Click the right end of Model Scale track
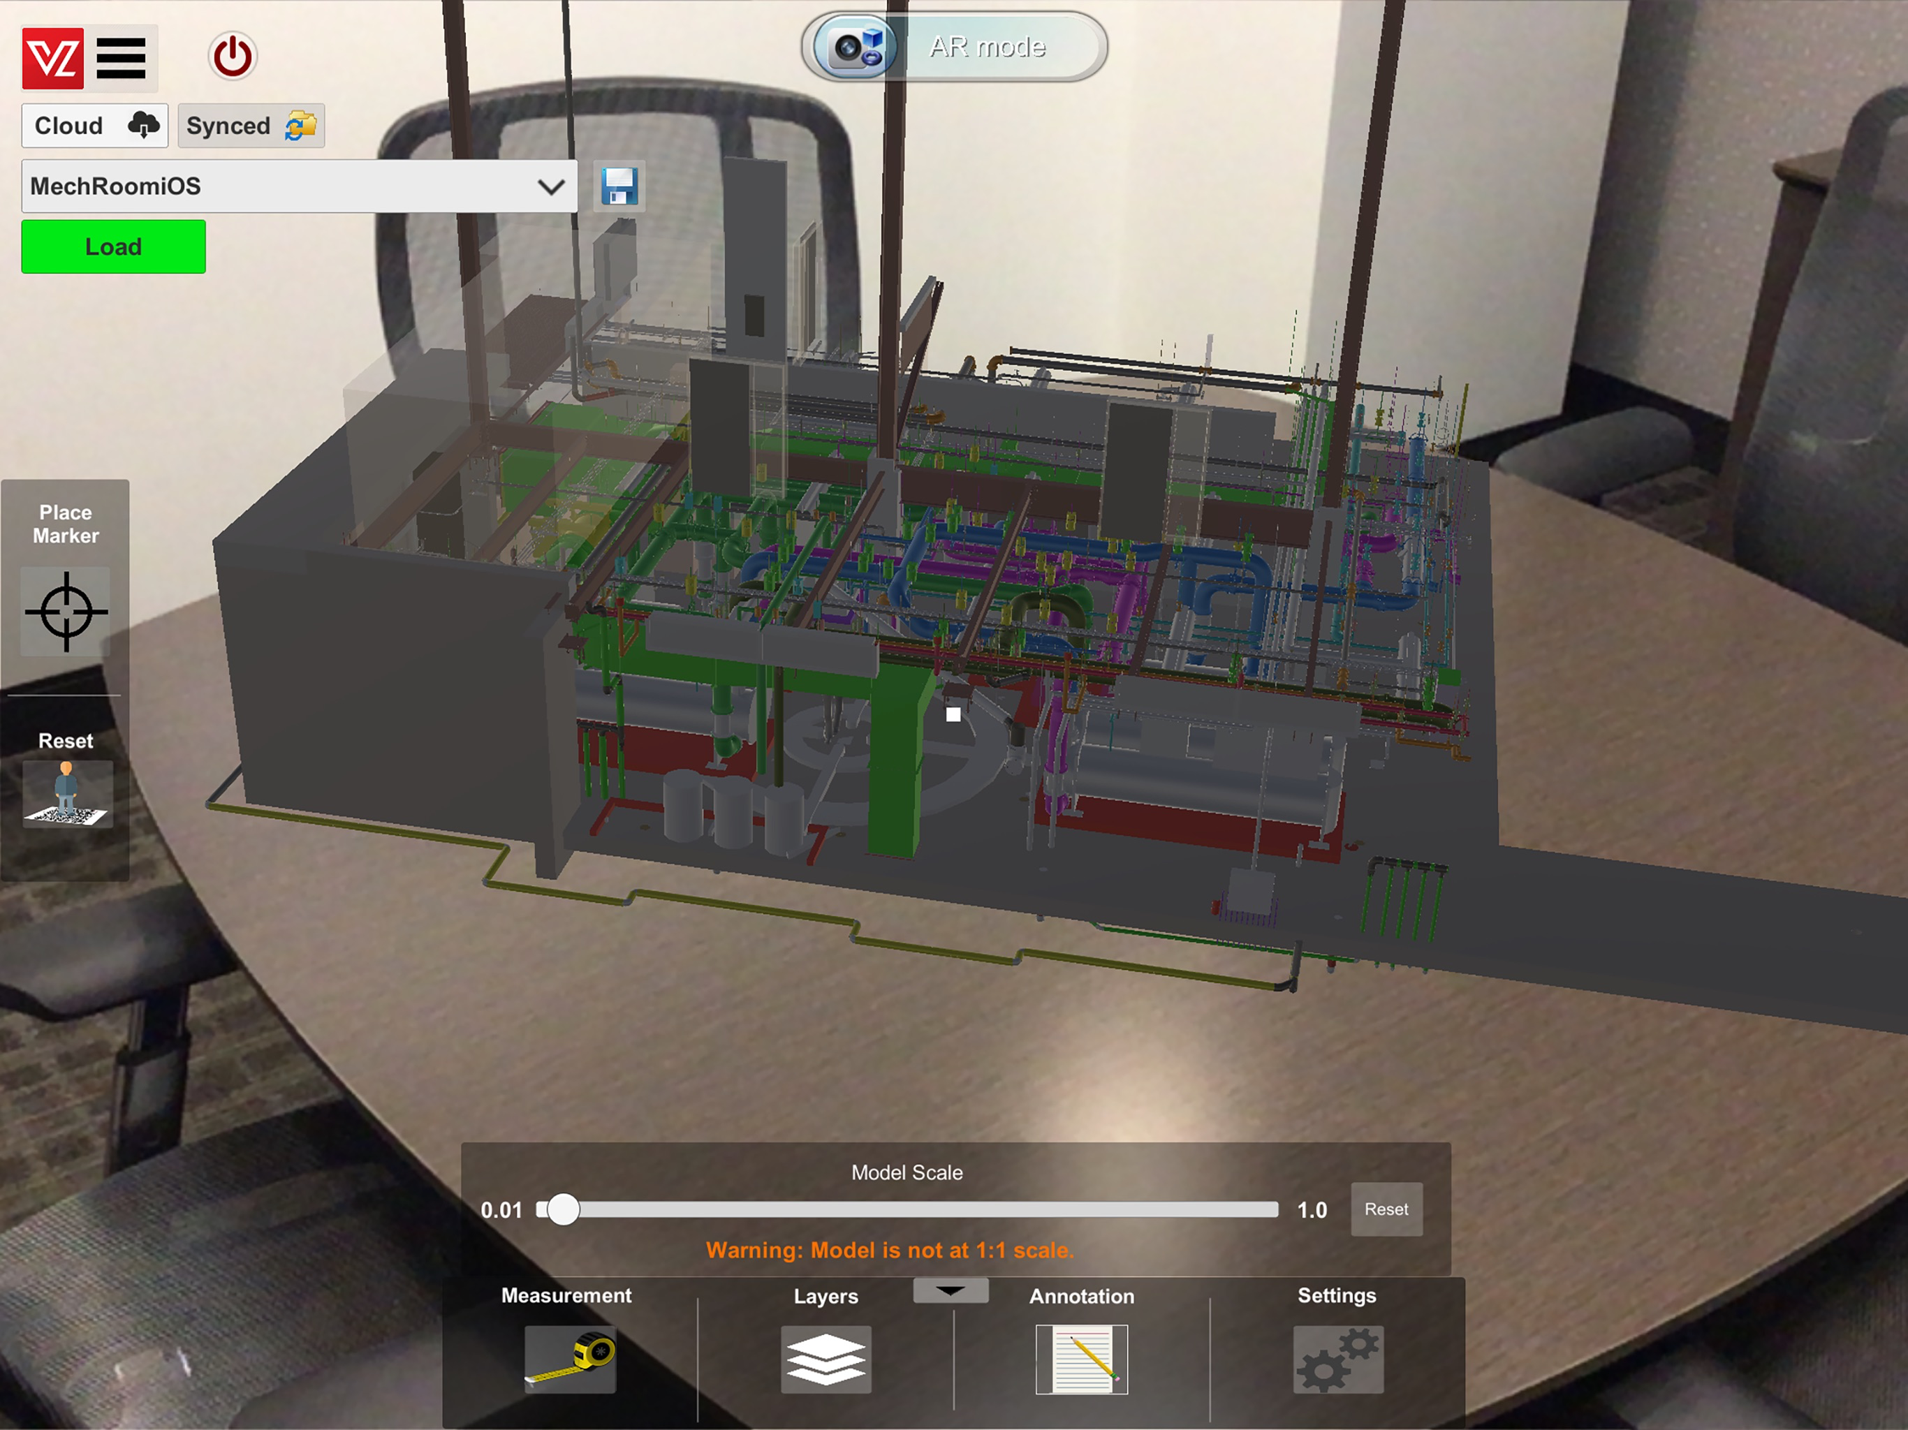This screenshot has width=1908, height=1430. pyautogui.click(x=1272, y=1209)
